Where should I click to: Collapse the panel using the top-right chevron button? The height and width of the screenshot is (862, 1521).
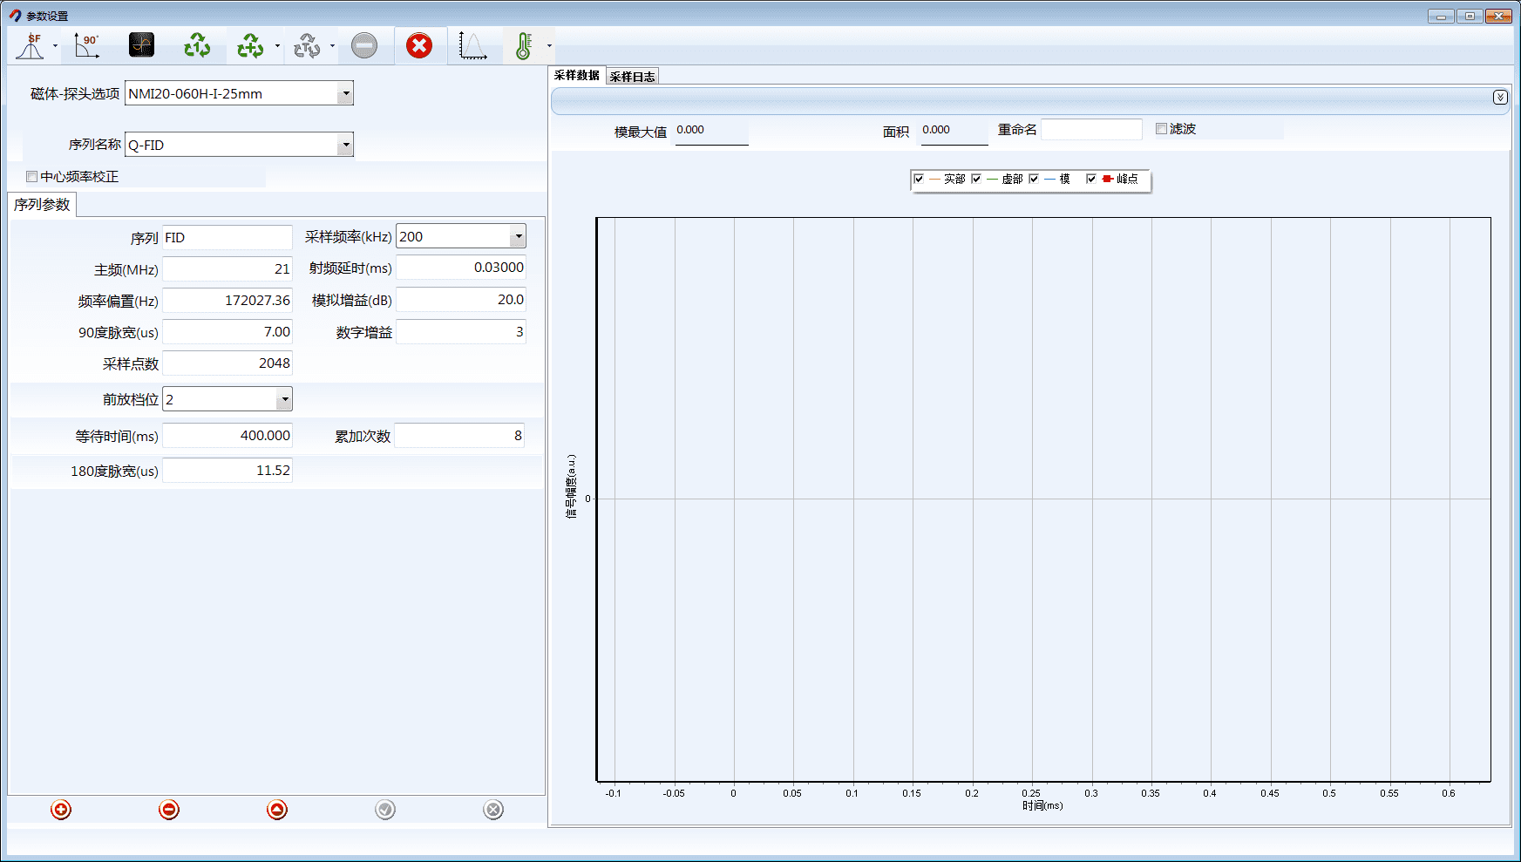point(1499,97)
